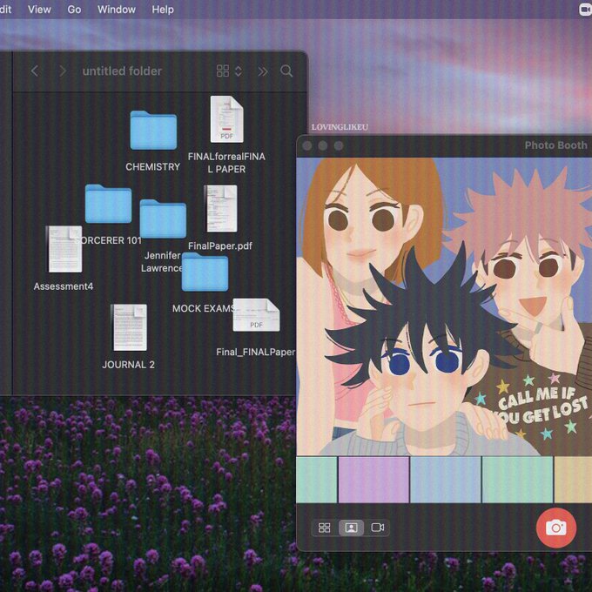Select the Final_FINALPaper PDF file icon
The height and width of the screenshot is (592, 592).
(x=256, y=315)
